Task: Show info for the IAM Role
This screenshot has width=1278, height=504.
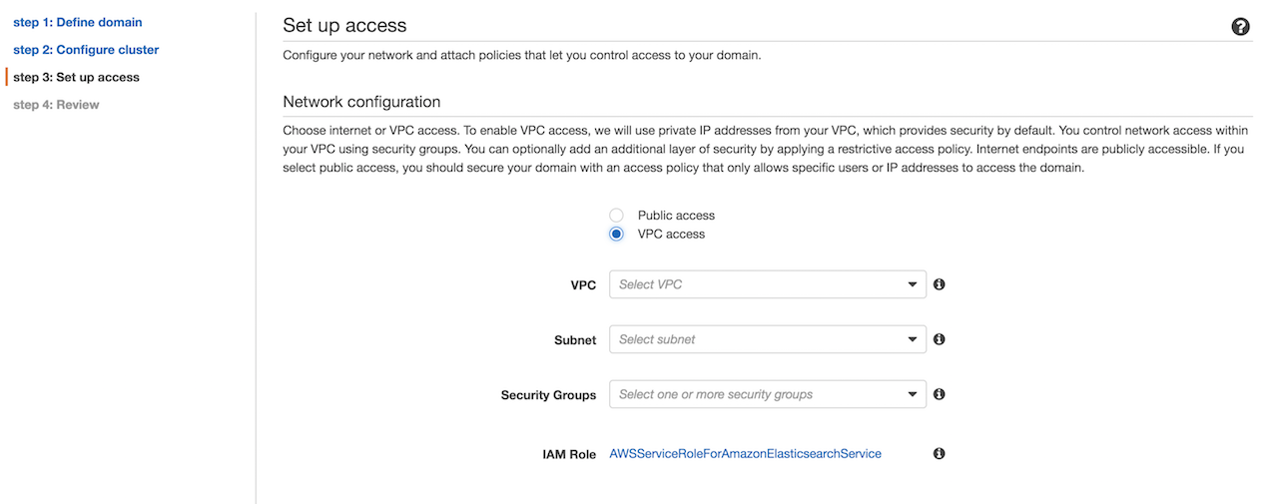Action: pos(940,453)
